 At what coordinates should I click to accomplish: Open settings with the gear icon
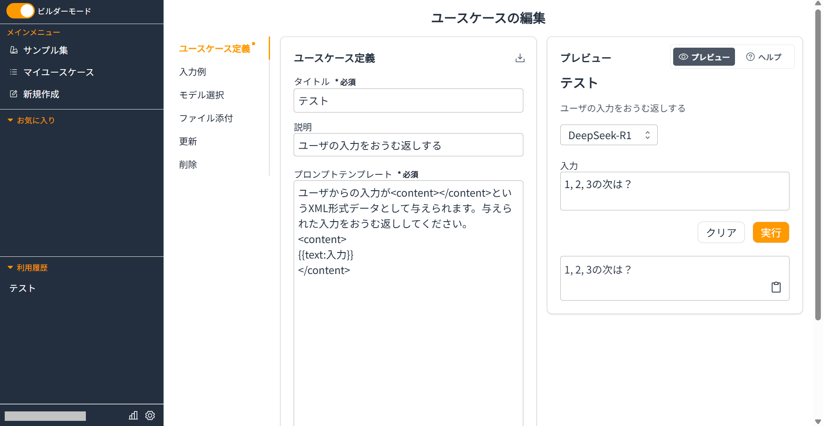tap(149, 415)
